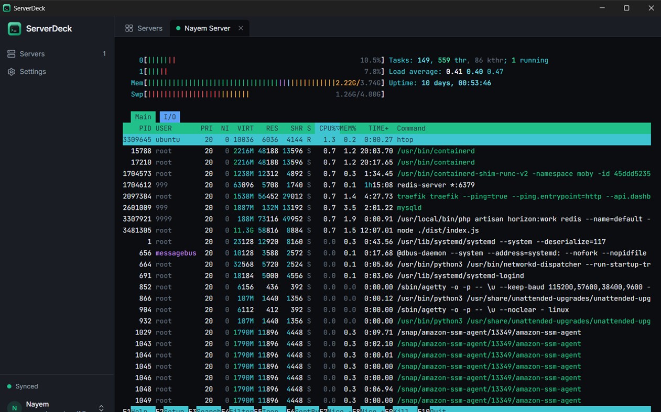This screenshot has width=661, height=412.
Task: Expand the Nayem account switcher chevron
Action: [x=101, y=408]
